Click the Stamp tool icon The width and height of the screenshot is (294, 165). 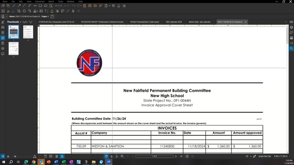pyautogui.click(x=35, y=11)
